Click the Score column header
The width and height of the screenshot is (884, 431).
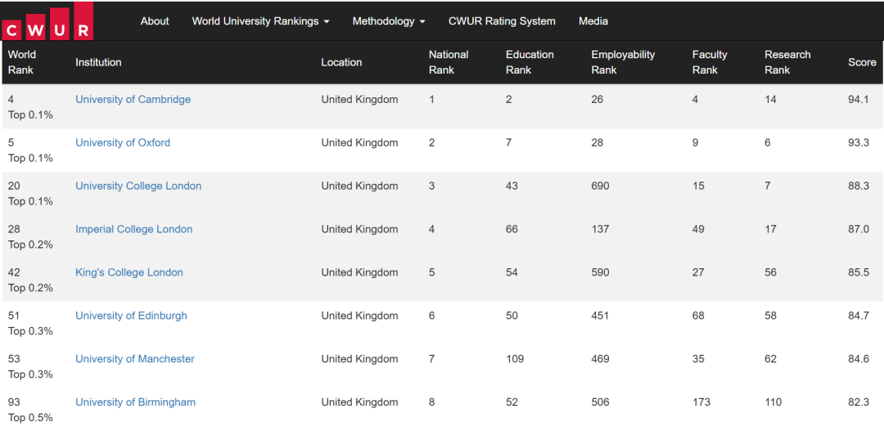coord(862,62)
